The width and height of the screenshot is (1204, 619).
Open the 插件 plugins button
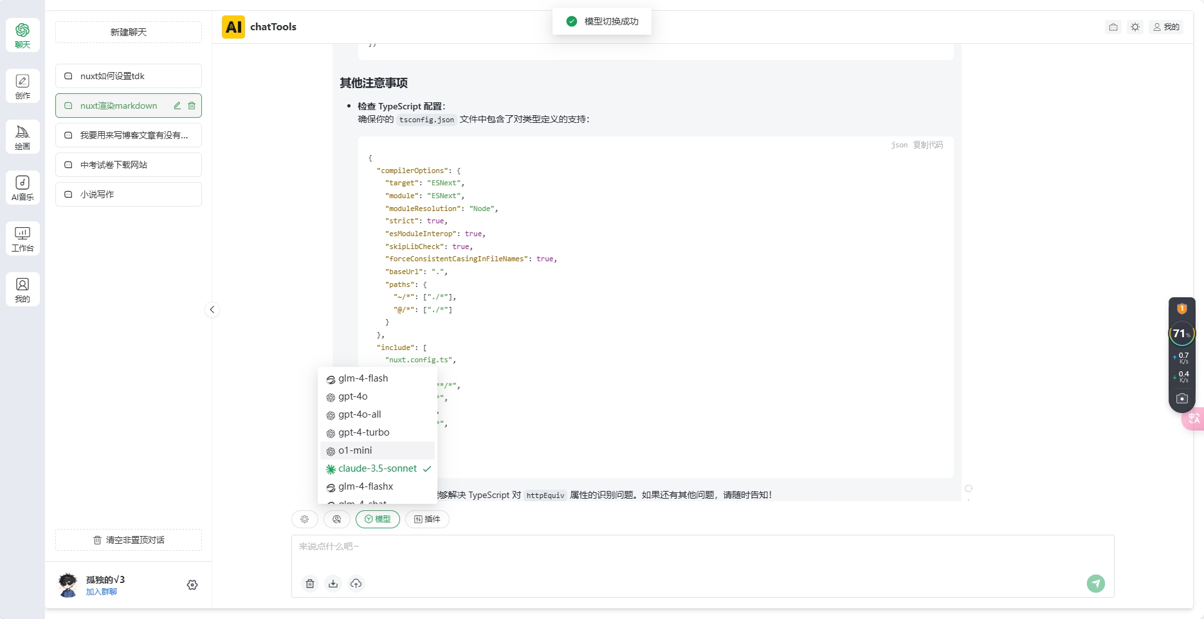tap(427, 519)
